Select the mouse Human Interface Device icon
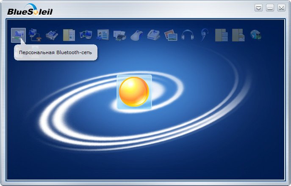The height and width of the screenshot is (186, 291). pos(137,35)
